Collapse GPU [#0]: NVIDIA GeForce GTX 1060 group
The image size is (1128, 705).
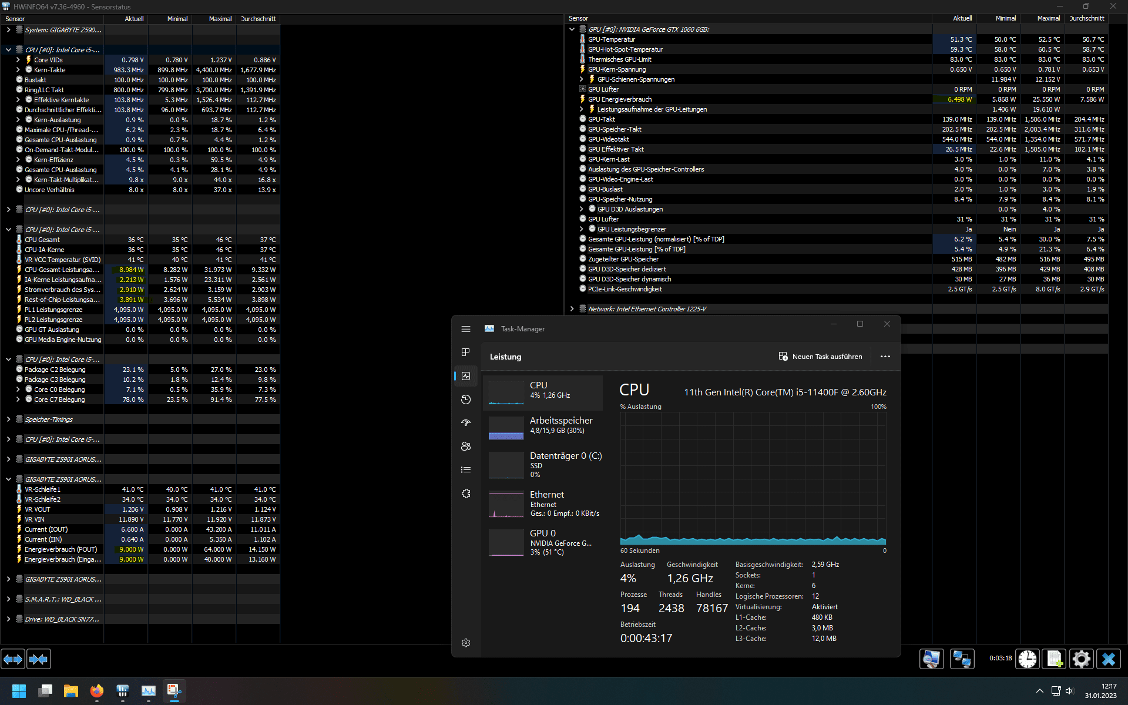(x=572, y=29)
